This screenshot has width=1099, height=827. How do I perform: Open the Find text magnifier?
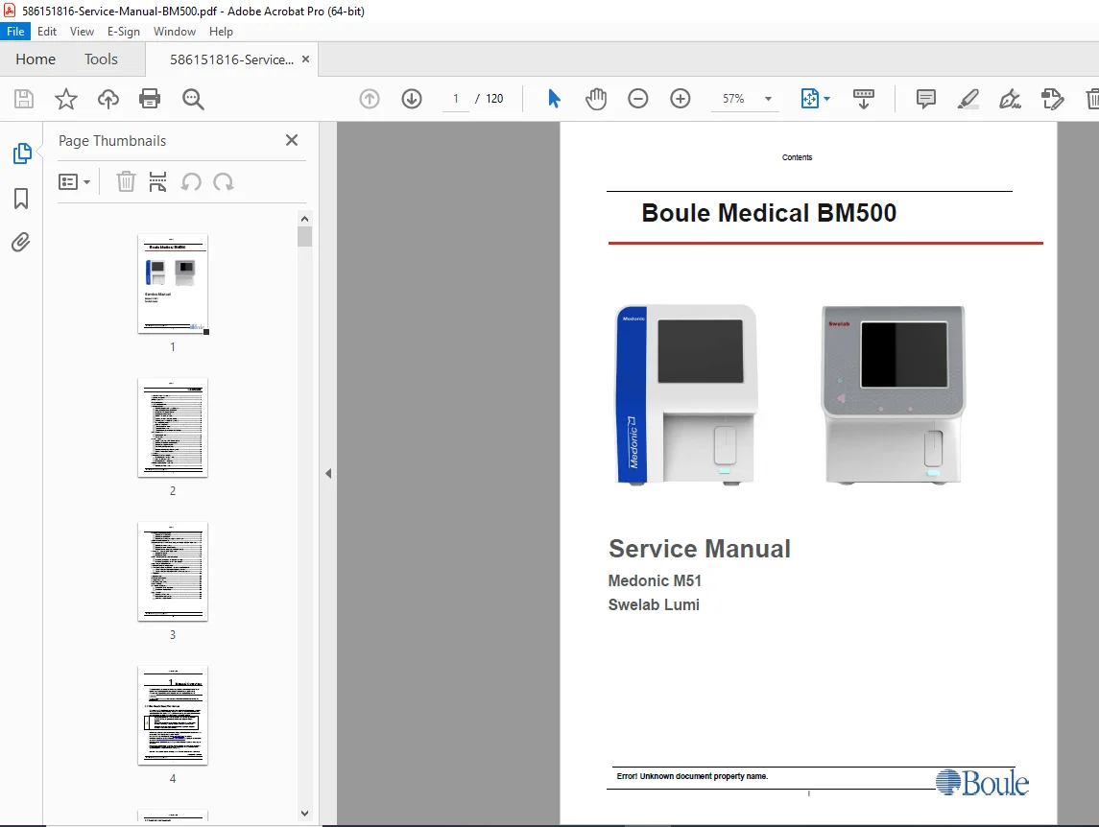[x=193, y=99]
